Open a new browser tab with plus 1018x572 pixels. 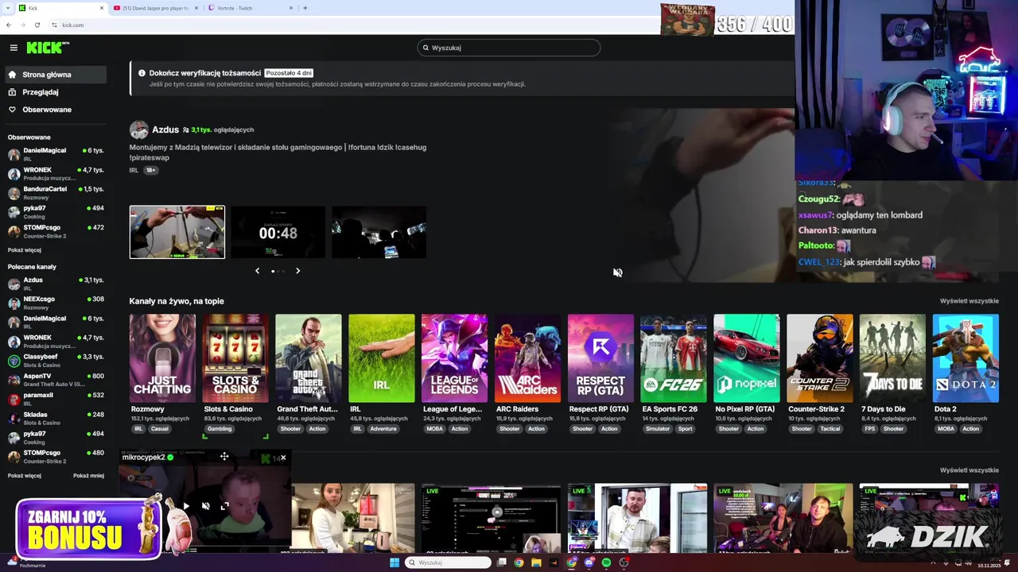tap(305, 8)
